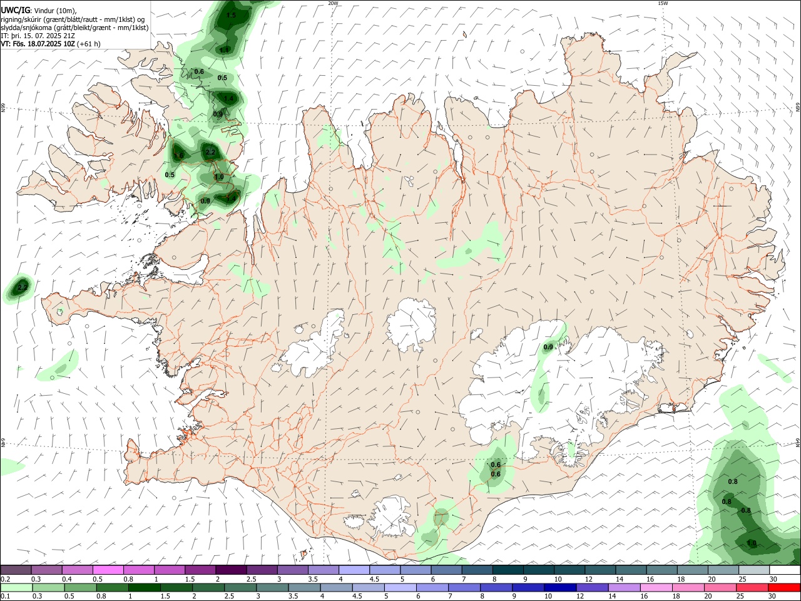Choose the pale green 0.1 swatch in lower legend

coord(16,587)
